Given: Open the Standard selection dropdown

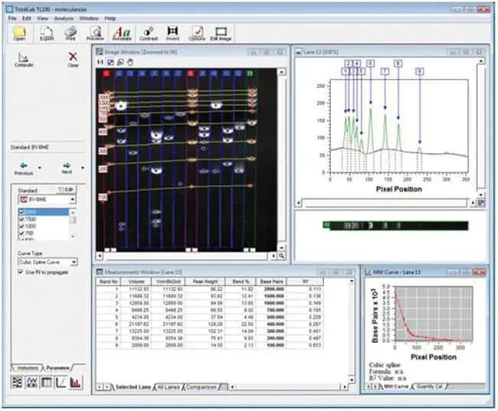Looking at the screenshot, I should click(73, 198).
